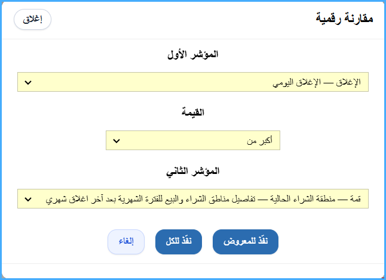Cancel using the إلغاء button

pyautogui.click(x=126, y=242)
